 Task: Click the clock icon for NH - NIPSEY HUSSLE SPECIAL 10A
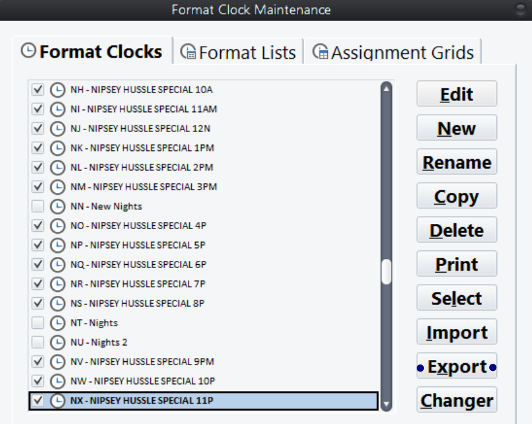pyautogui.click(x=58, y=90)
